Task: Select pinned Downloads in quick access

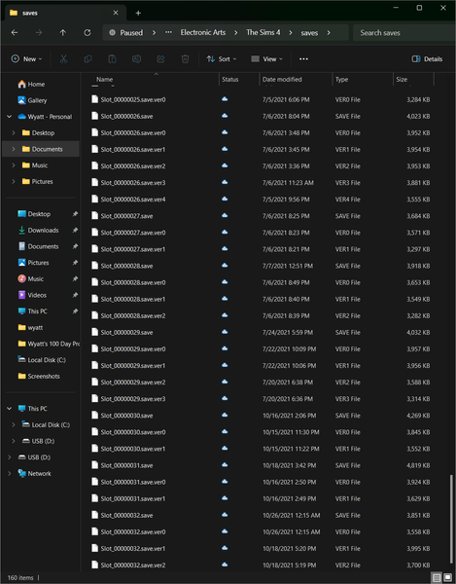Action: click(39, 230)
